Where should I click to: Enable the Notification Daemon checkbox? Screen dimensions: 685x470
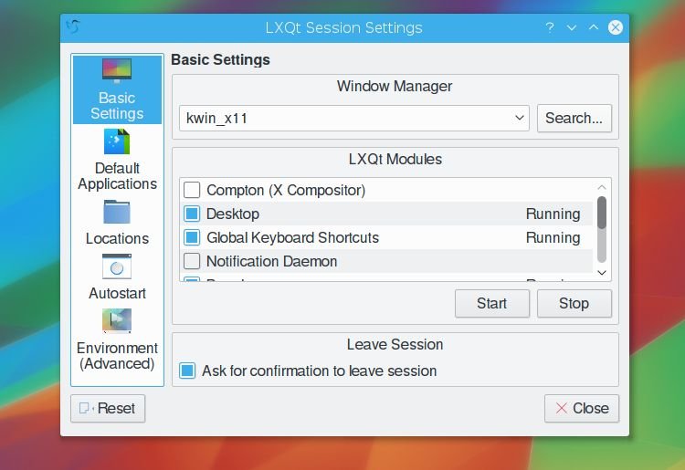click(192, 261)
